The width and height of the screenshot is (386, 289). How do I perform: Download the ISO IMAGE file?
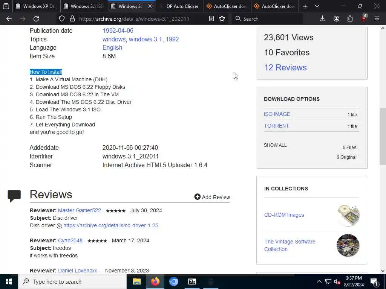pos(277,114)
